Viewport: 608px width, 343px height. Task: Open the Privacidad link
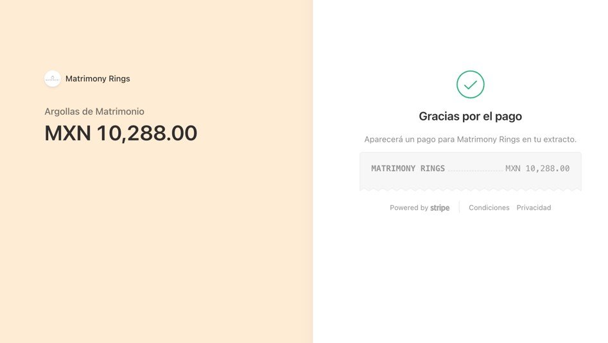(x=534, y=208)
